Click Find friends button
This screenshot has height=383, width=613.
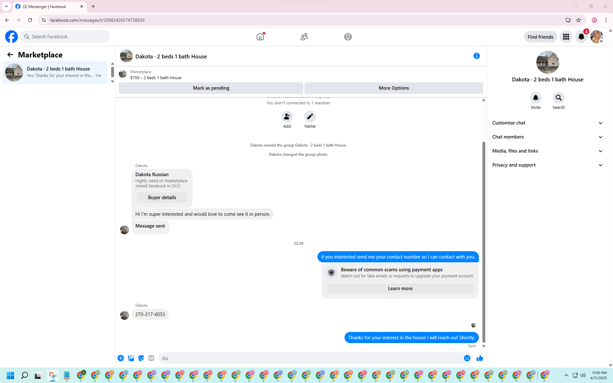point(540,37)
